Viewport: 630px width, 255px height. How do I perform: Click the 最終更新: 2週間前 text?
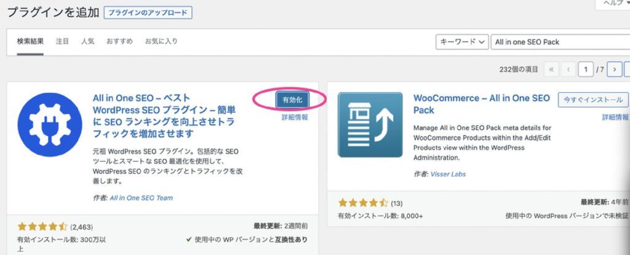pos(281,226)
